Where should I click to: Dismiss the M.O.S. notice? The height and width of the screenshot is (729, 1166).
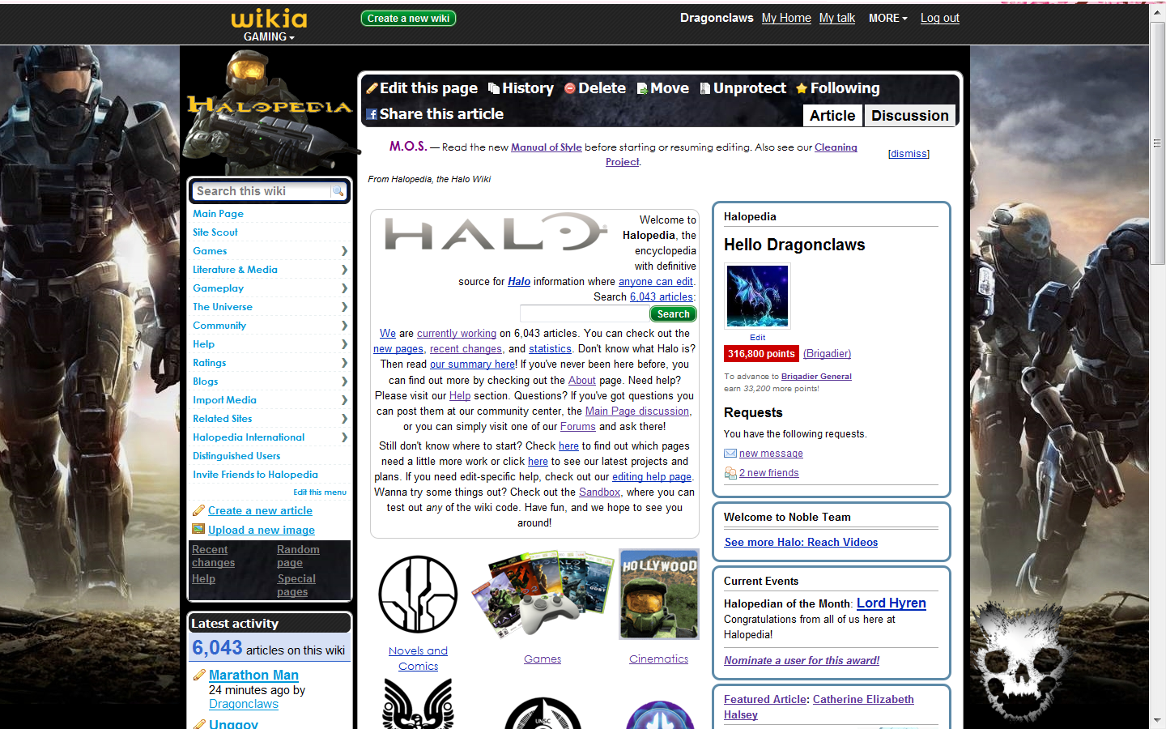tap(909, 154)
